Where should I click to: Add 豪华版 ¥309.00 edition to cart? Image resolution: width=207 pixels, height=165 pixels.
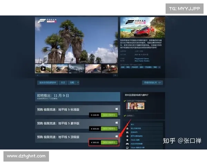[x=109, y=129]
